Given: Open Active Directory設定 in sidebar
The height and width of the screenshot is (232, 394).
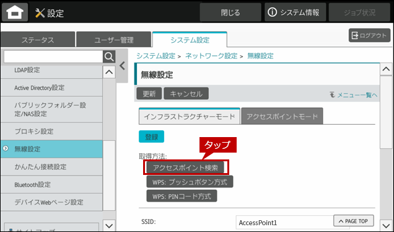Looking at the screenshot, I should (51, 87).
